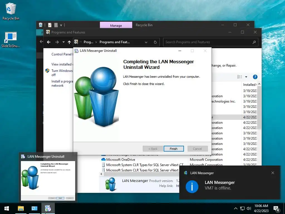Select the LAN Messenger Uninstall taskbar icon
The width and height of the screenshot is (285, 214).
pyautogui.click(x=48, y=208)
